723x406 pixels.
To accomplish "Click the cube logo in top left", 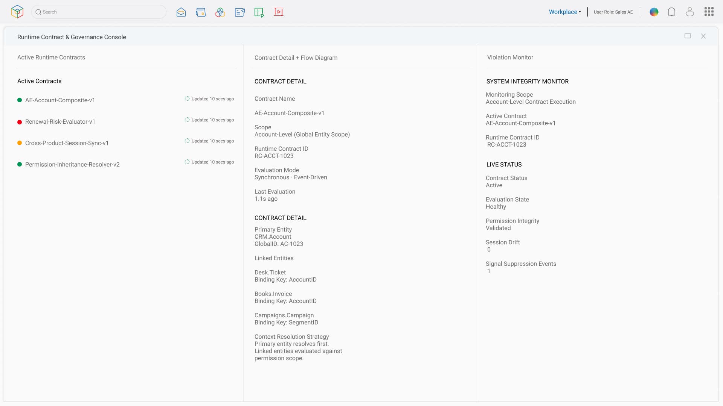I will [17, 11].
